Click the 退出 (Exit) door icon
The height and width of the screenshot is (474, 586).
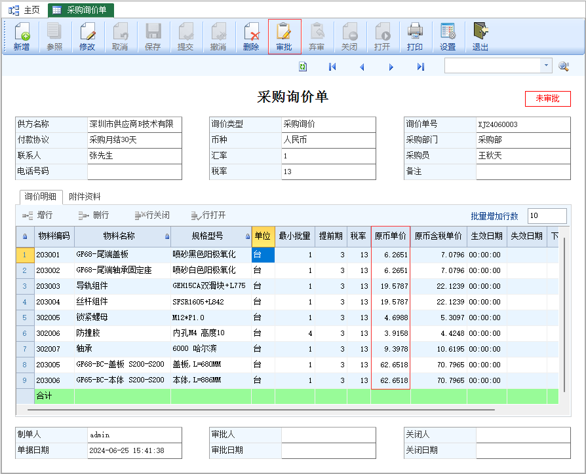click(480, 37)
